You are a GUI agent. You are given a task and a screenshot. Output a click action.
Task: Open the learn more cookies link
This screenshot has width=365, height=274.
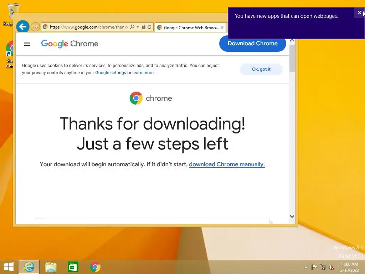[143, 73]
